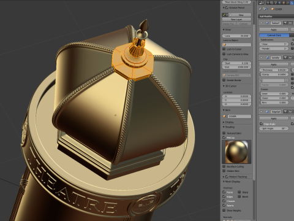
Task: Click the Thickness field in Solidify
Action: (274, 70)
